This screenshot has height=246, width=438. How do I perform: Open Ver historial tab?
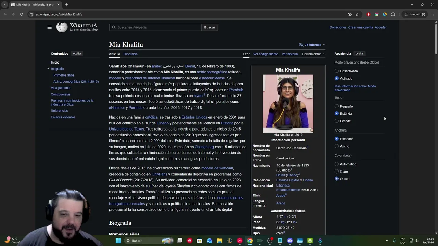pos(290,54)
